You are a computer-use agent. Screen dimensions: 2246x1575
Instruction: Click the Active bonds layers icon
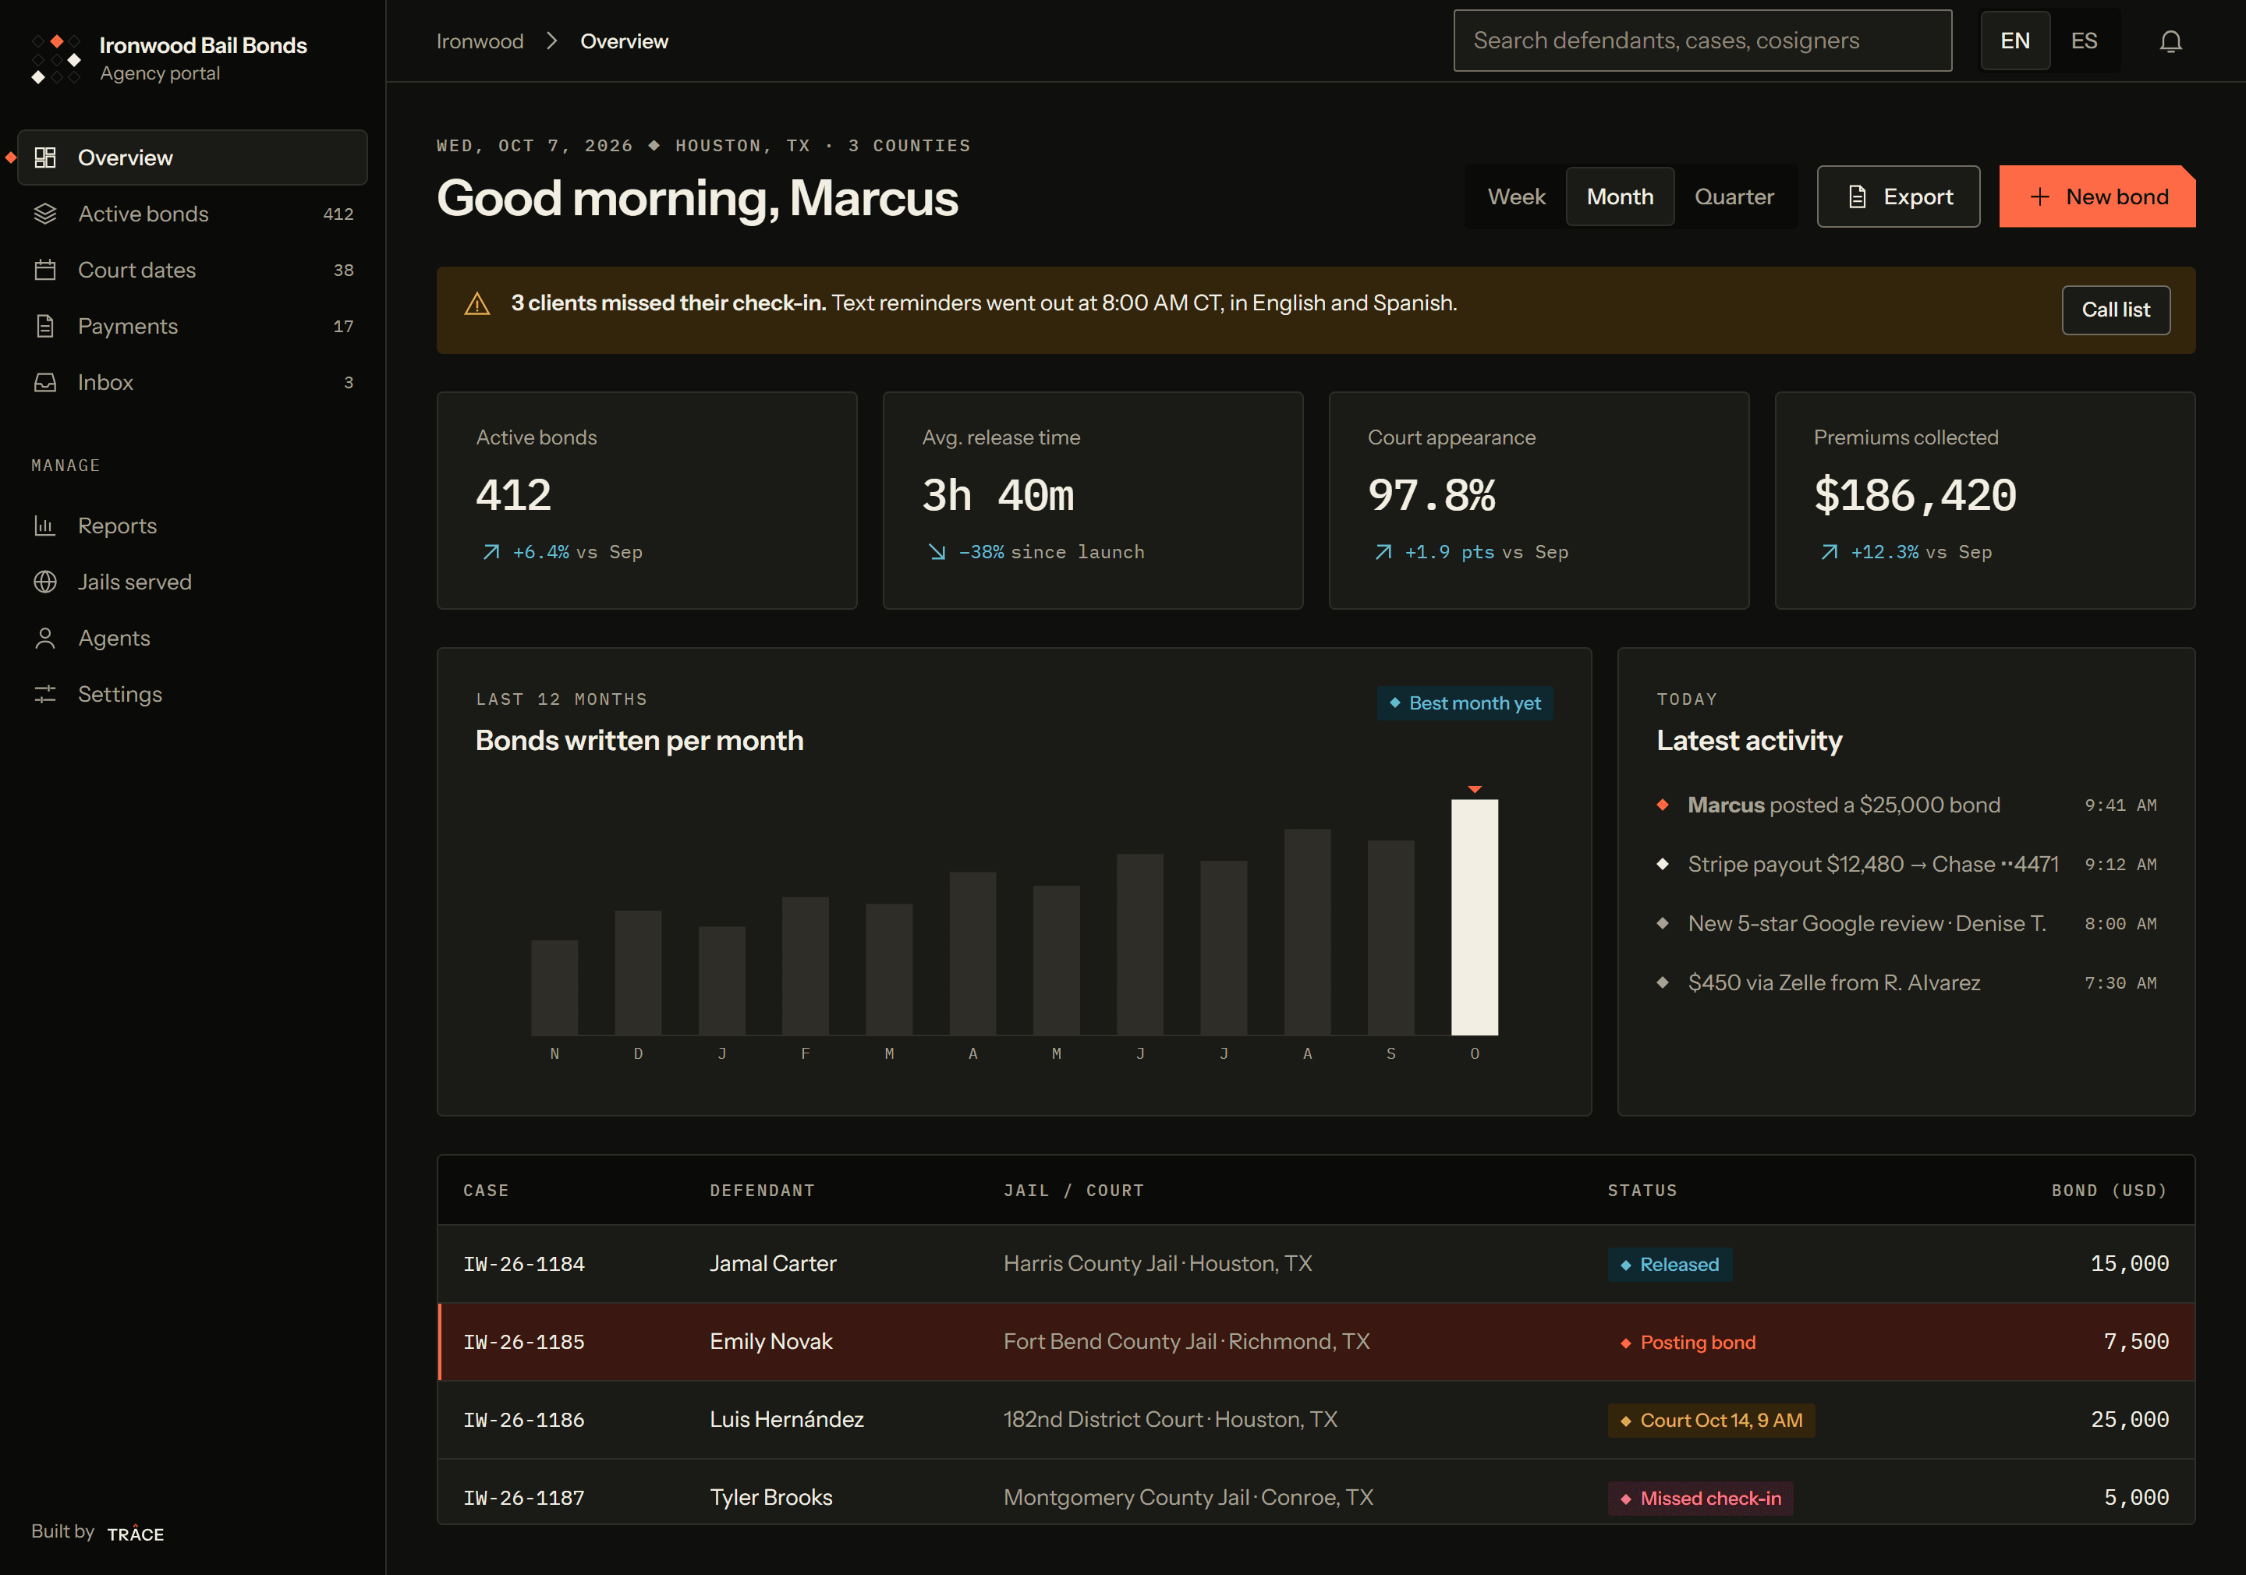tap(45, 214)
